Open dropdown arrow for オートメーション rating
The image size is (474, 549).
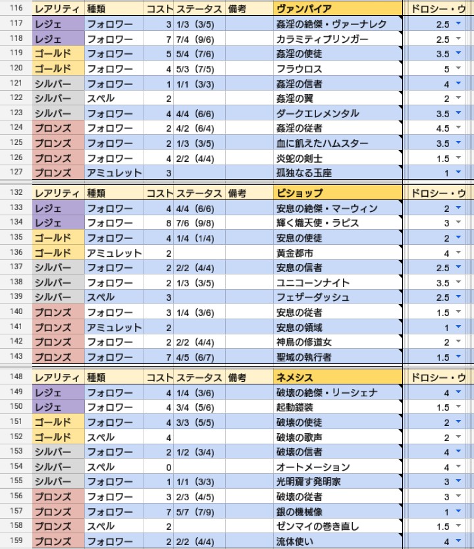(x=458, y=466)
